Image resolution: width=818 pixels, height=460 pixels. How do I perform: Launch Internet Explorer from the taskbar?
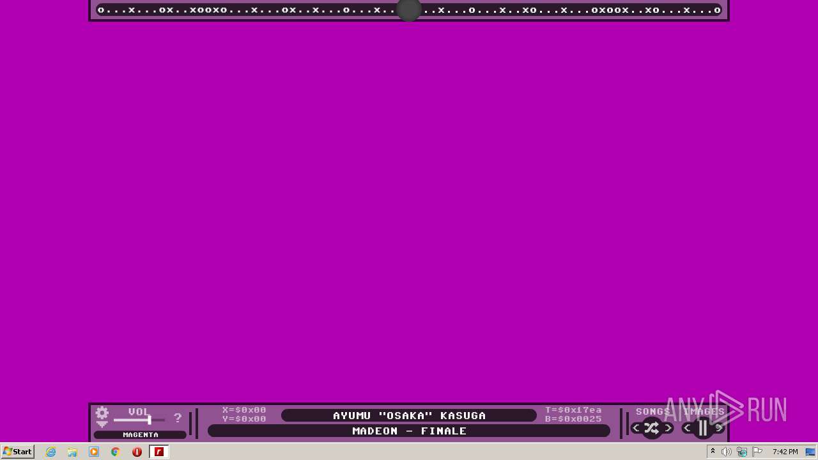pyautogui.click(x=50, y=452)
